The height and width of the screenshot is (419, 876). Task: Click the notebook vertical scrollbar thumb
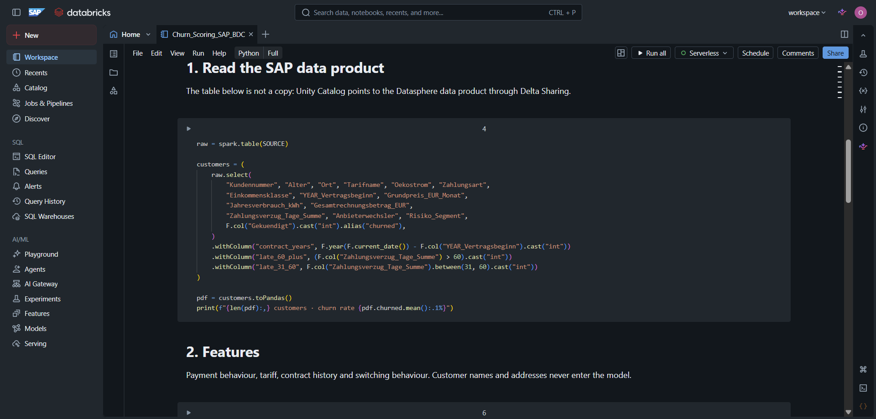848,171
